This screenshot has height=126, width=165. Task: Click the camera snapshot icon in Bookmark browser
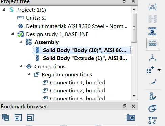point(131,118)
